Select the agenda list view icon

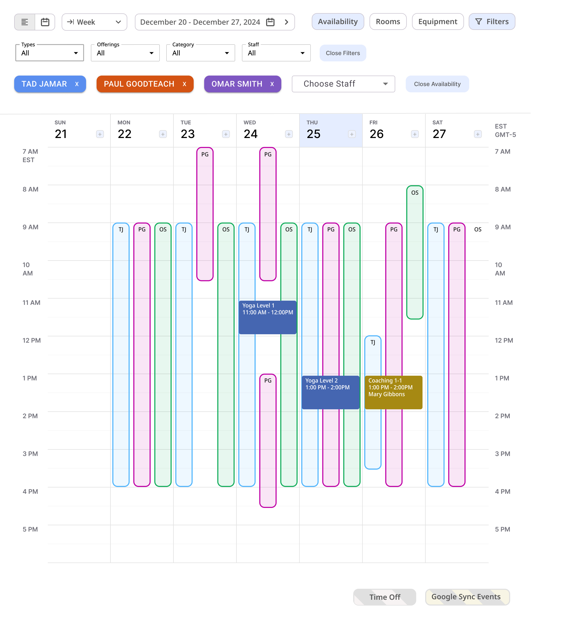click(x=25, y=22)
